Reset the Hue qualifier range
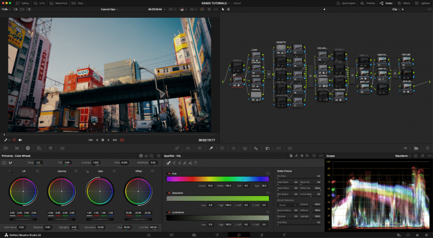Screen dimensions: 433x238 click(268, 174)
